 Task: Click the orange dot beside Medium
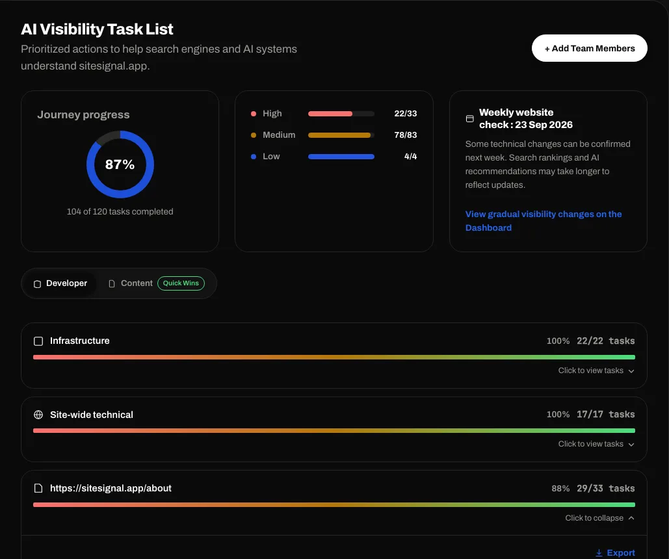(254, 135)
